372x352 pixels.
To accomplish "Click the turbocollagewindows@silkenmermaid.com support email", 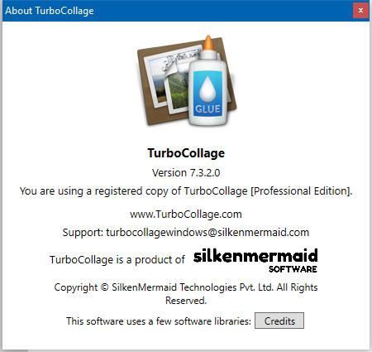I will tap(207, 233).
